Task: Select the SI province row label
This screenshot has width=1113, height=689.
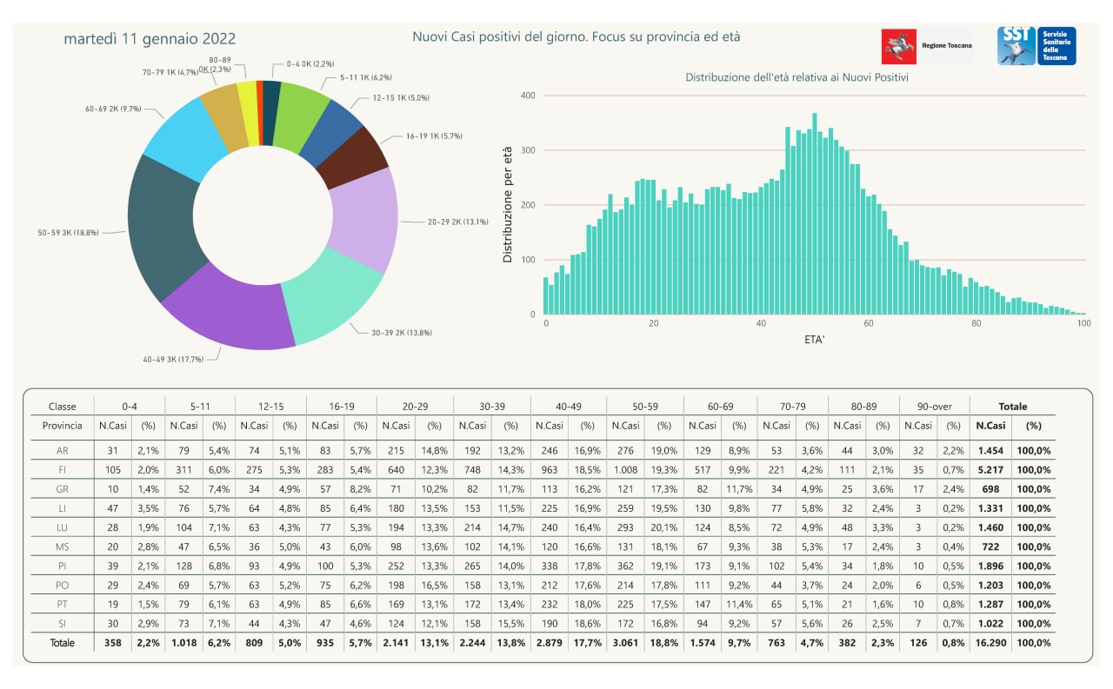Action: click(x=62, y=623)
